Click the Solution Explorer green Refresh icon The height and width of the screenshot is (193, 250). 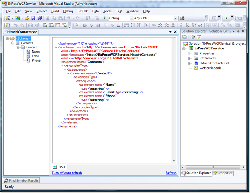tap(199, 37)
